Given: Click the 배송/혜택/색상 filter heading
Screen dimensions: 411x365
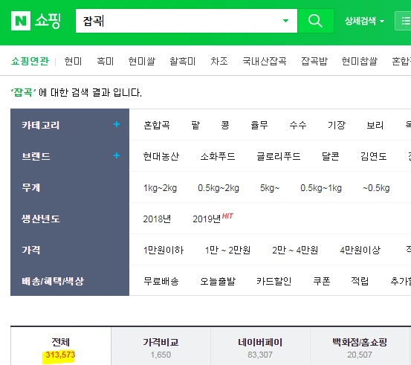Looking at the screenshot, I should pyautogui.click(x=53, y=281).
